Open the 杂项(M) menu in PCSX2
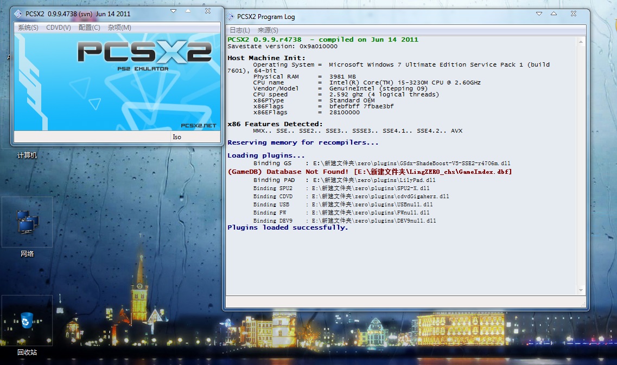The image size is (617, 365). 119,28
